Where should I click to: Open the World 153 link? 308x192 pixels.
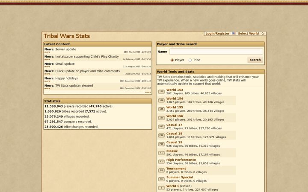pyautogui.click(x=175, y=90)
